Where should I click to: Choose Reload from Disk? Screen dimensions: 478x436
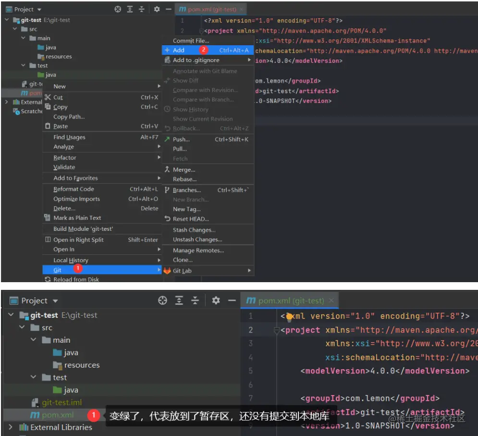click(102, 279)
